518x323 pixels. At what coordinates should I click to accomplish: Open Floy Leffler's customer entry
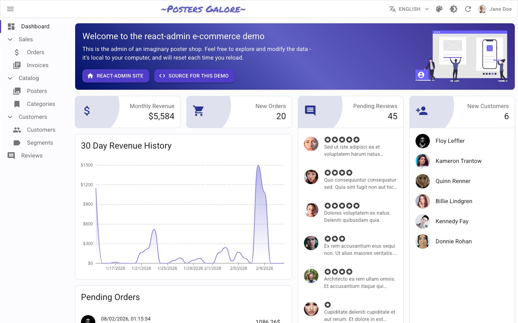450,141
